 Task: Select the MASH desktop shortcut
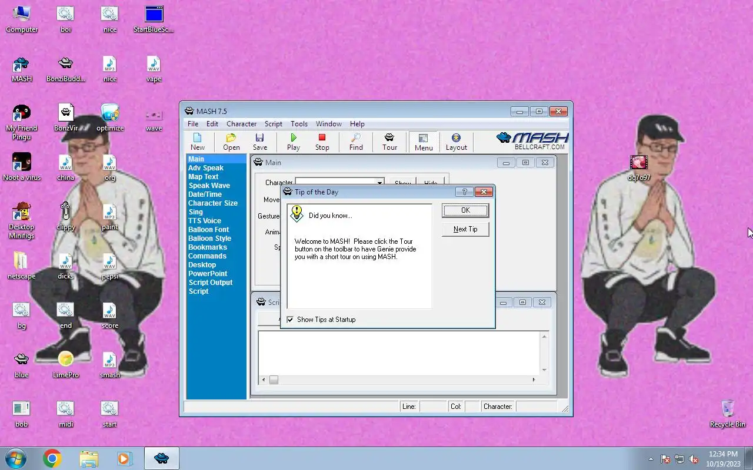[22, 69]
